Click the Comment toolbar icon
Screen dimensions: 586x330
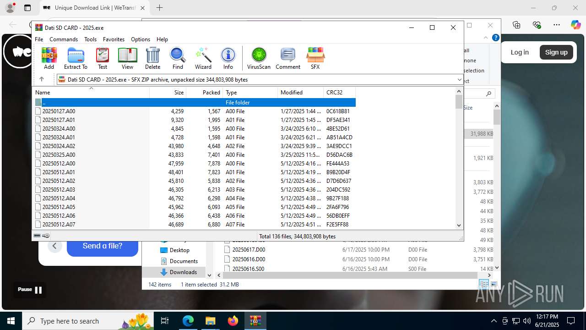point(288,58)
